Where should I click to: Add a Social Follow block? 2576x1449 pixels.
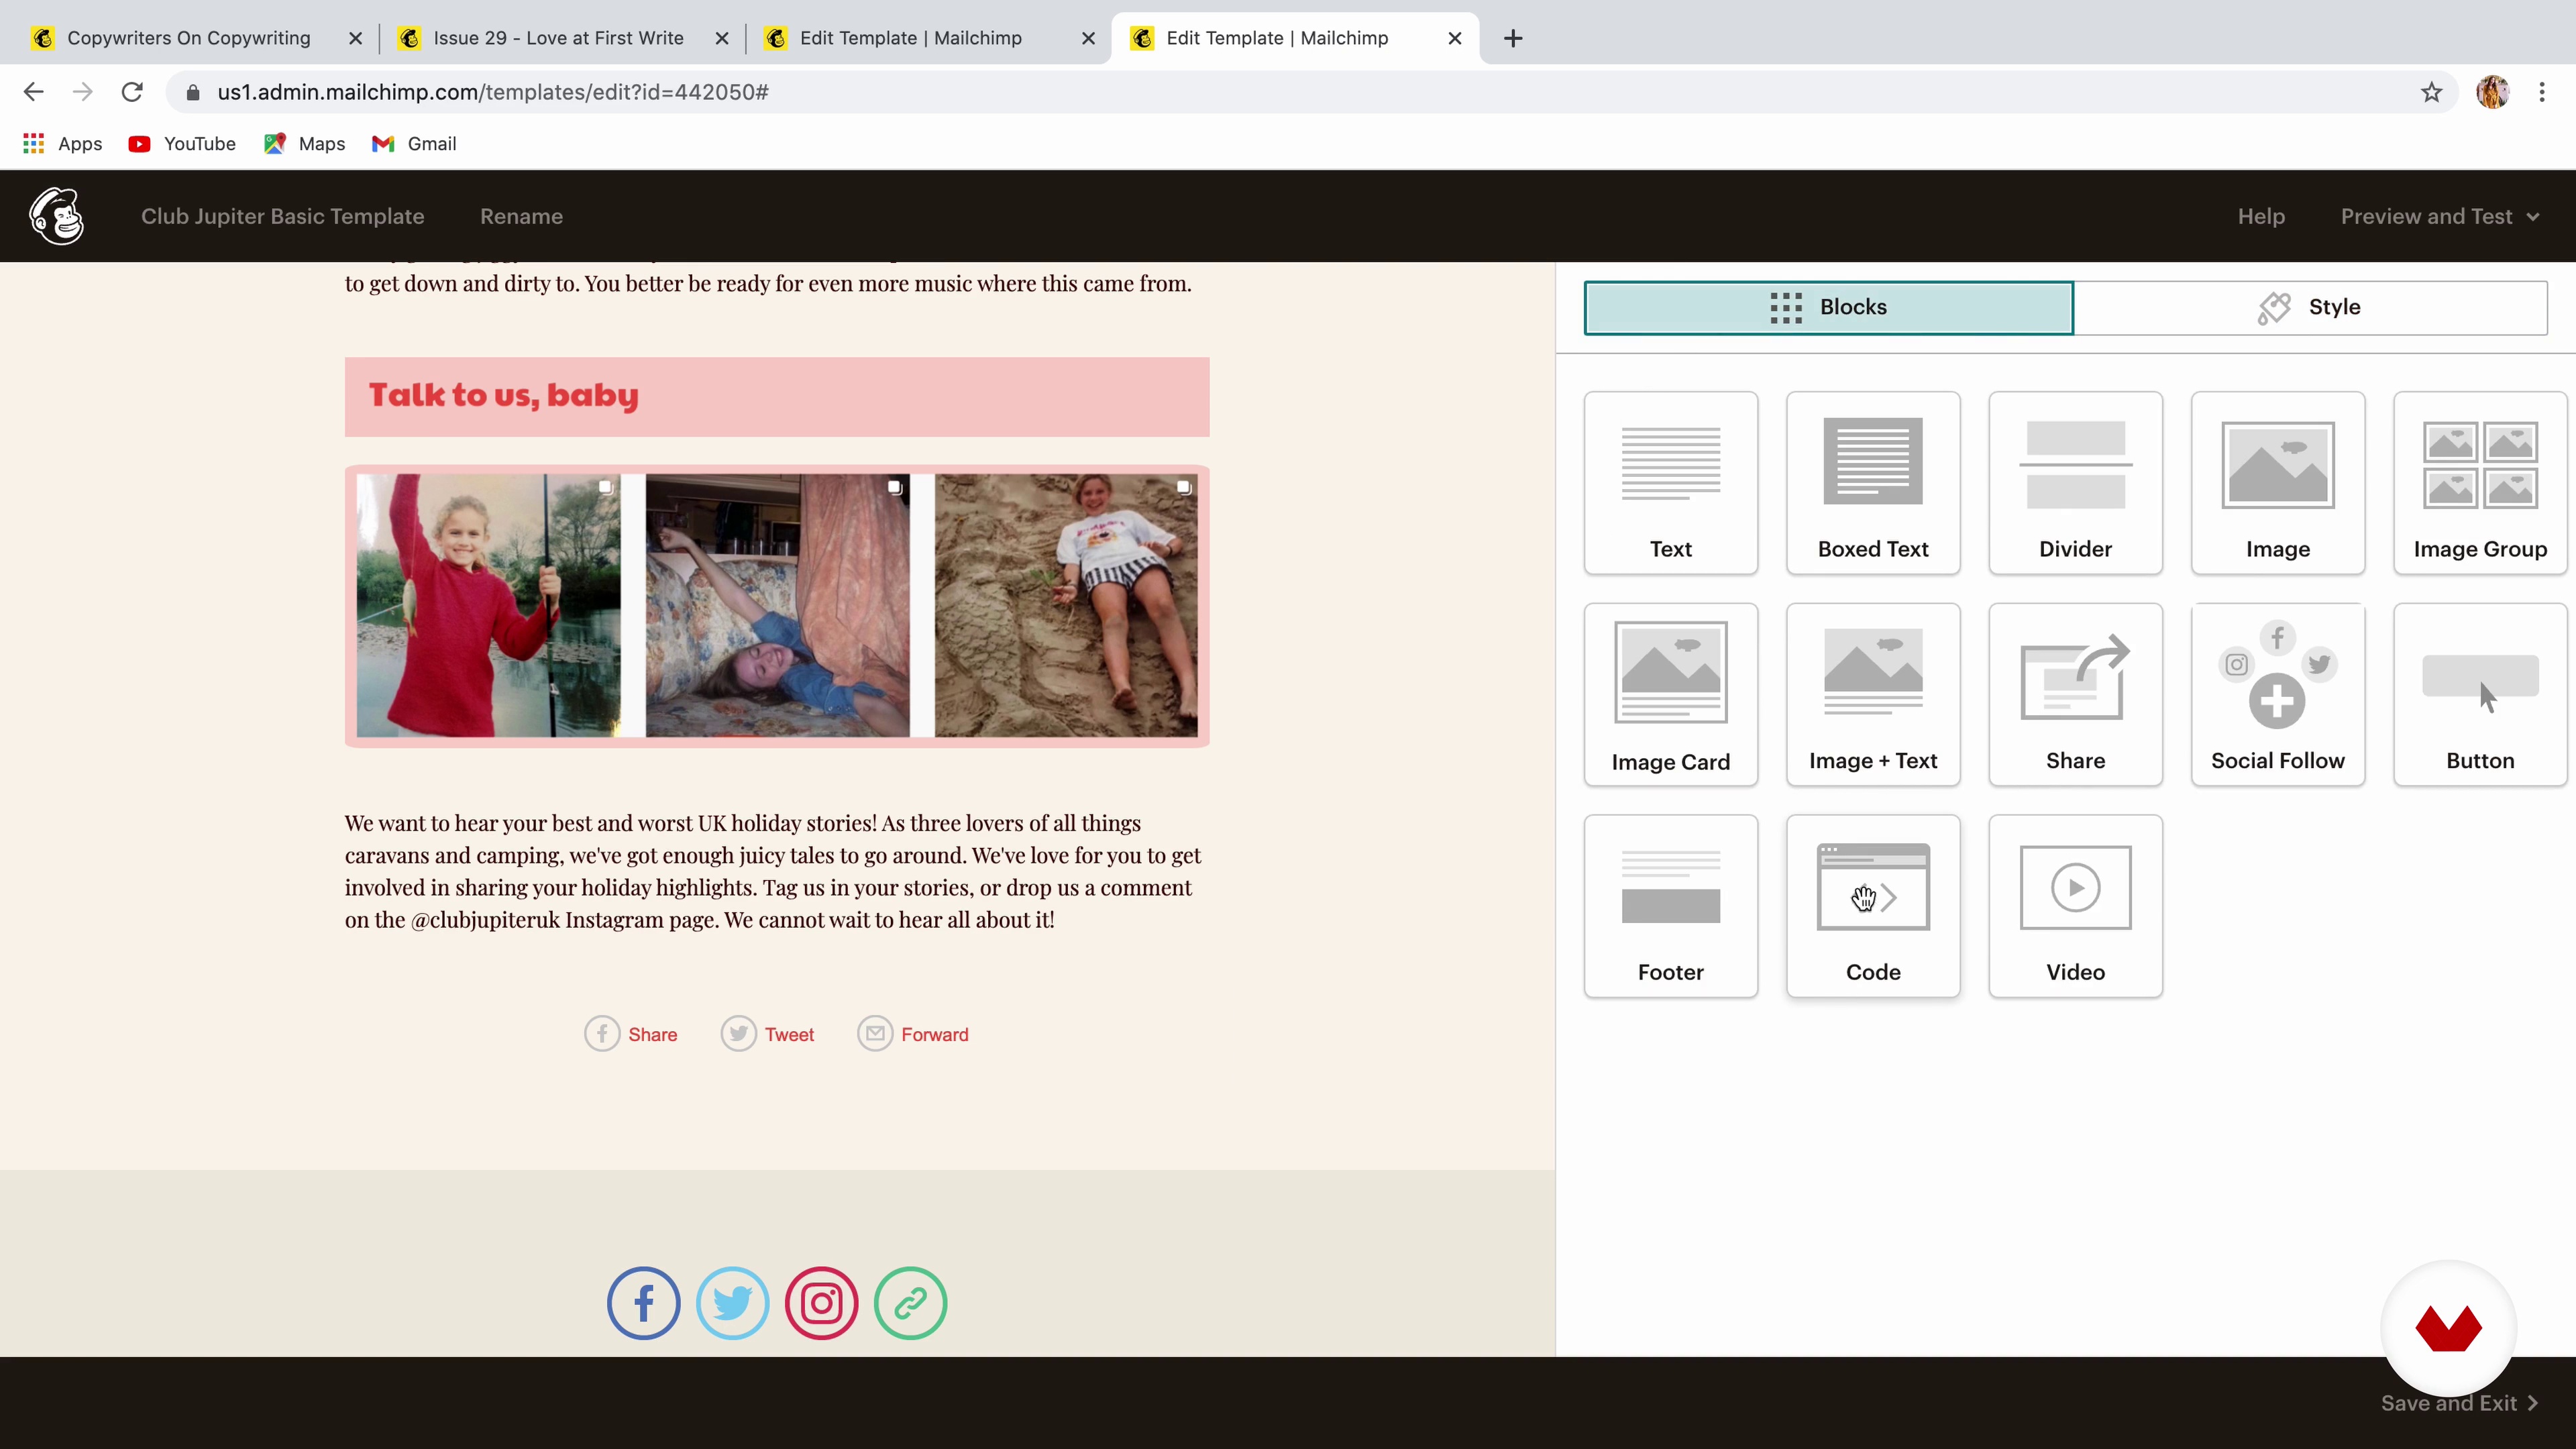pos(2277,695)
